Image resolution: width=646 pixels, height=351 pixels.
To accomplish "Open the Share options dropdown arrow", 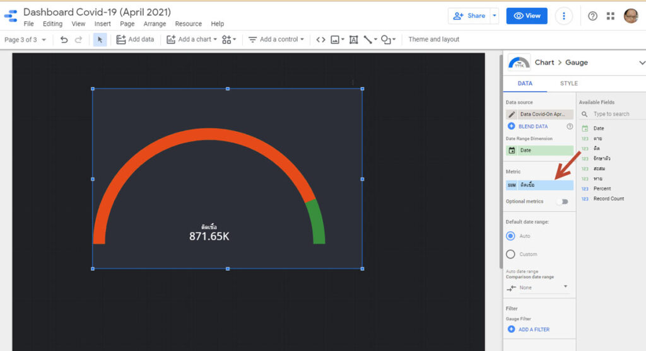I will tap(495, 16).
